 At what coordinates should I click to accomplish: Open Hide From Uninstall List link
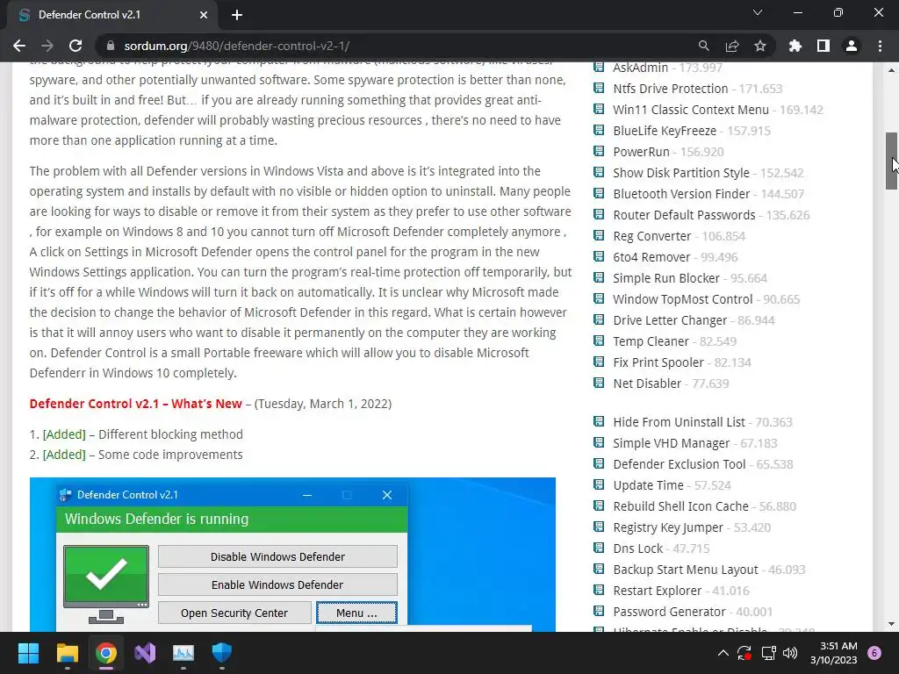[679, 422]
